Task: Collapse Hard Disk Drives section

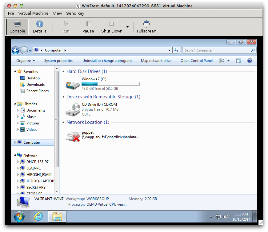Action: (x=64, y=71)
